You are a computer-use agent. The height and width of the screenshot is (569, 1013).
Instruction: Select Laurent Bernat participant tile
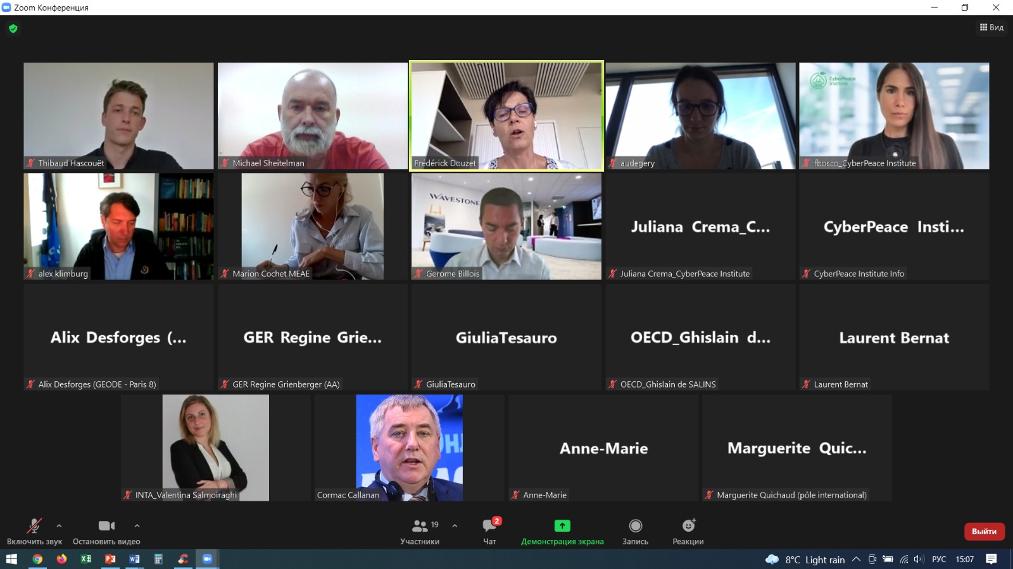pos(894,337)
